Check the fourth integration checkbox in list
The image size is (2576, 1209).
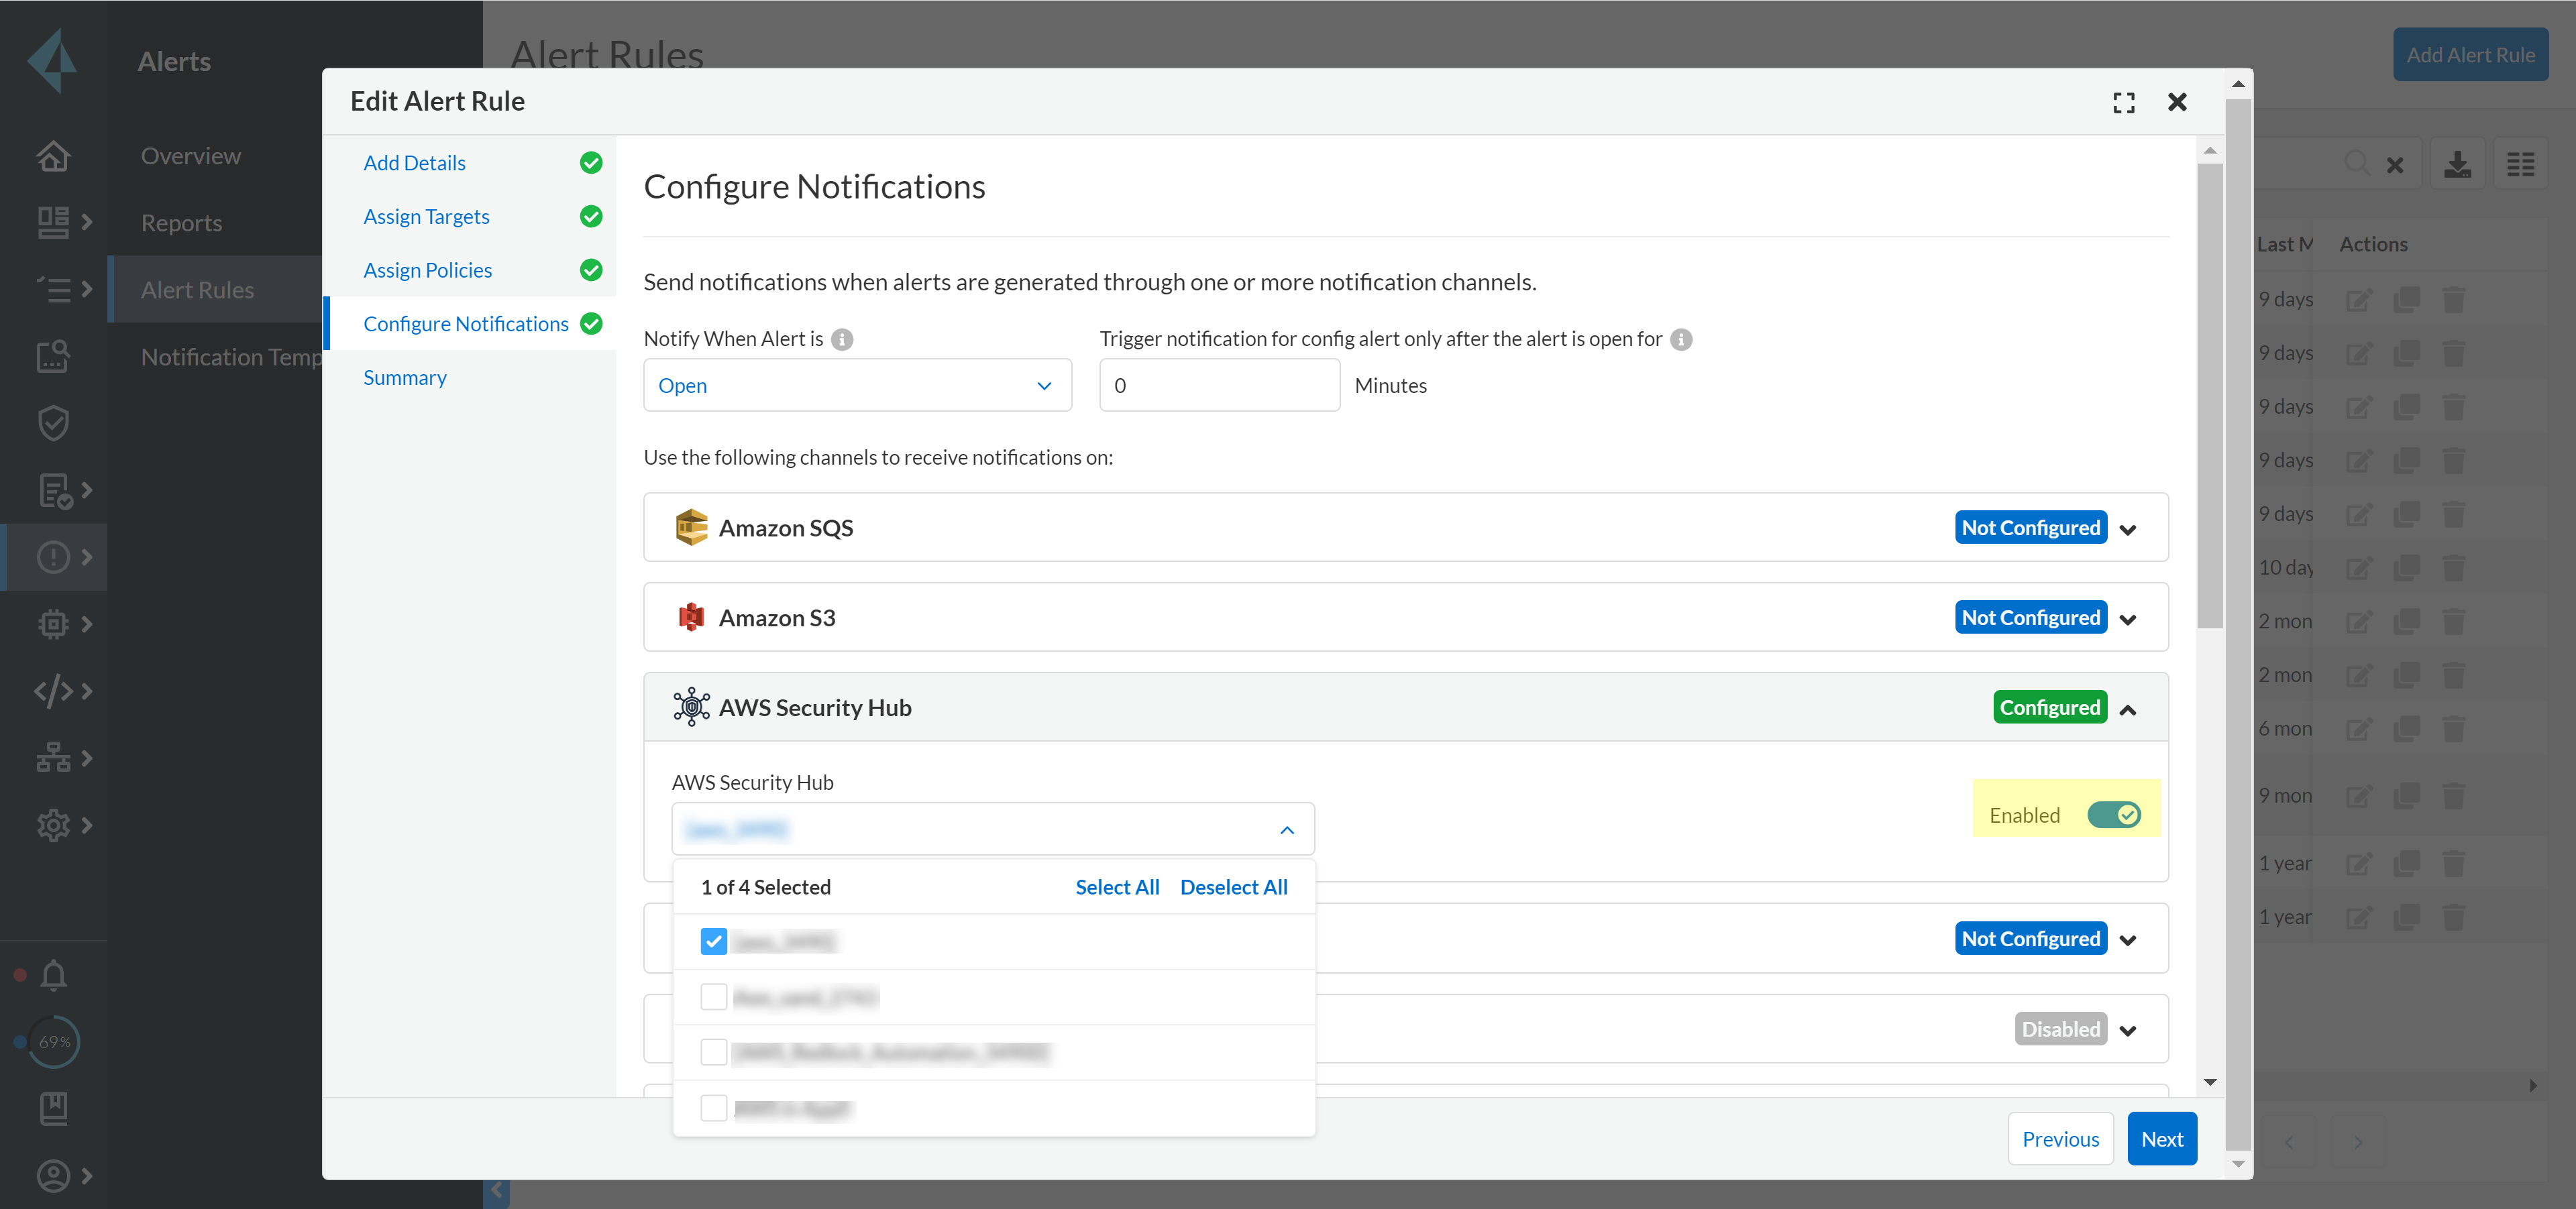click(x=713, y=1108)
